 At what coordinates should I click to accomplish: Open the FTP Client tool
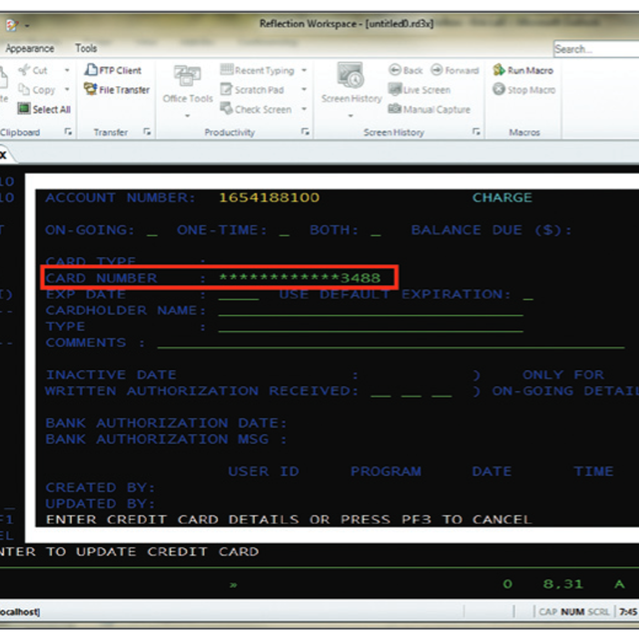(x=113, y=70)
